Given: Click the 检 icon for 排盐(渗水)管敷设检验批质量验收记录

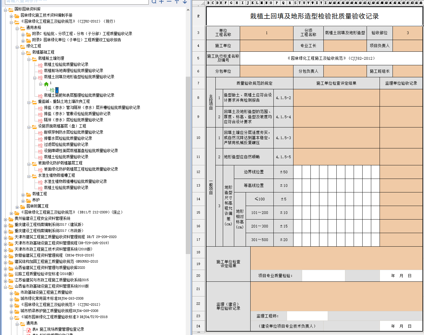Looking at the screenshot, I should click(x=40, y=114).
